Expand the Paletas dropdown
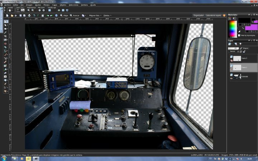 coord(107,16)
